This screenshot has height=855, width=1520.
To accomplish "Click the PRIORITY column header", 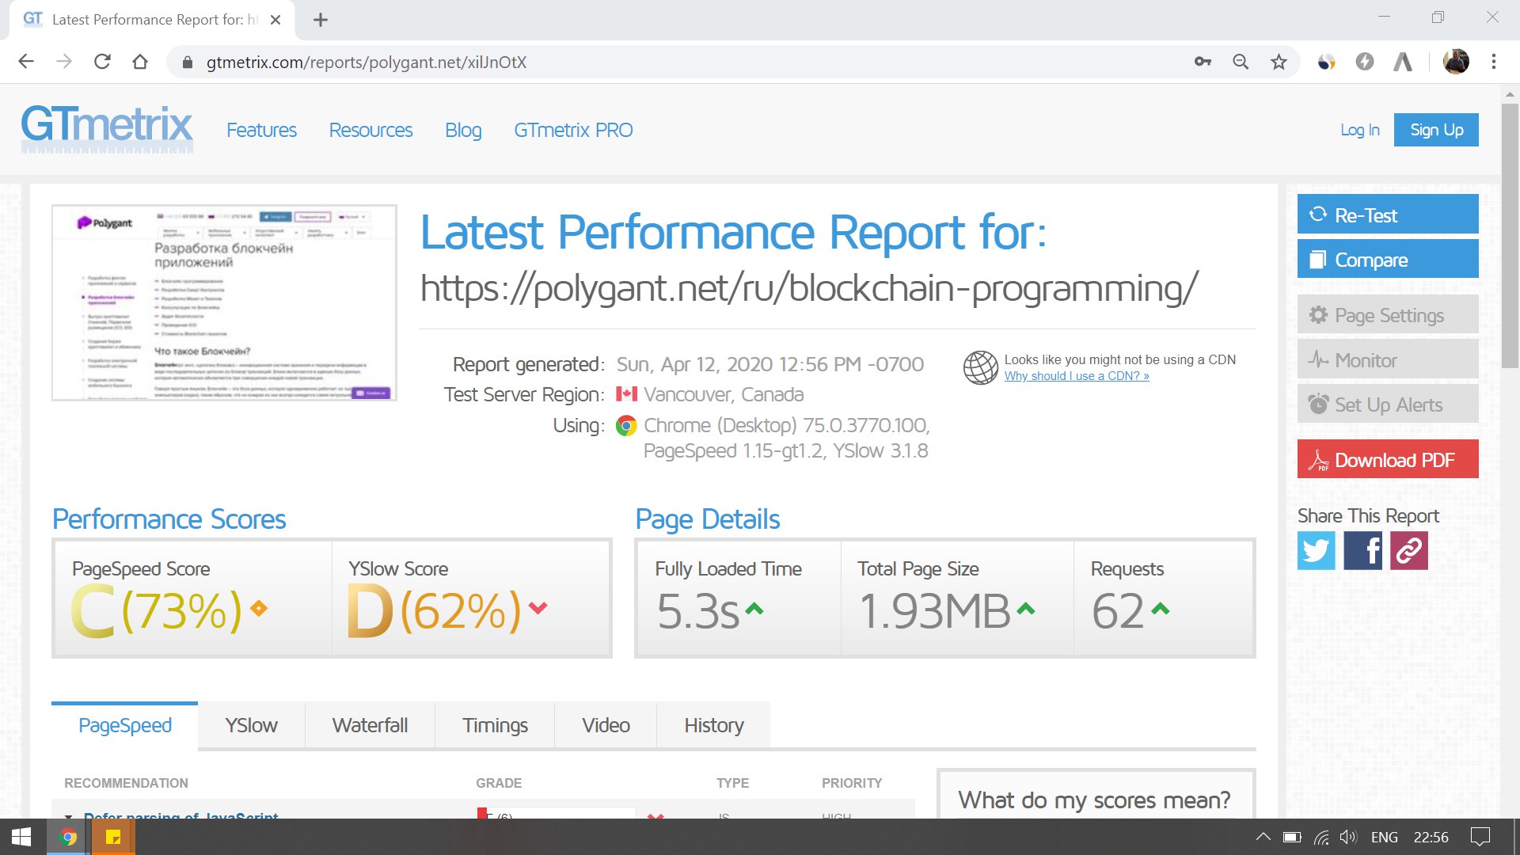I will [x=852, y=783].
